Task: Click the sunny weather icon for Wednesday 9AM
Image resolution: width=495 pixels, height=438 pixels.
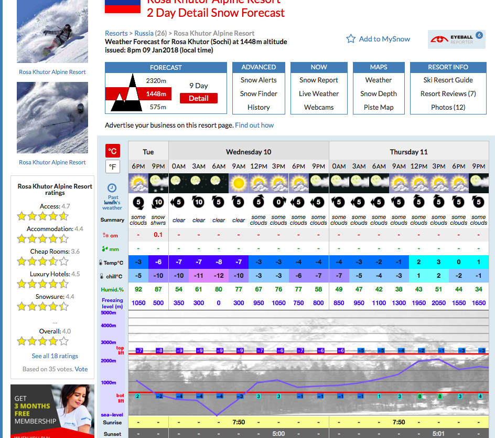Action: 239,183
